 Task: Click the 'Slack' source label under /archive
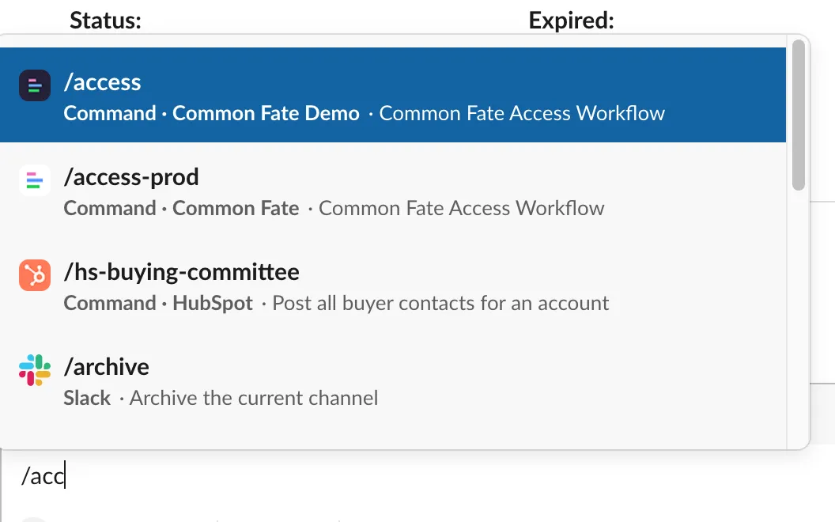(x=87, y=398)
